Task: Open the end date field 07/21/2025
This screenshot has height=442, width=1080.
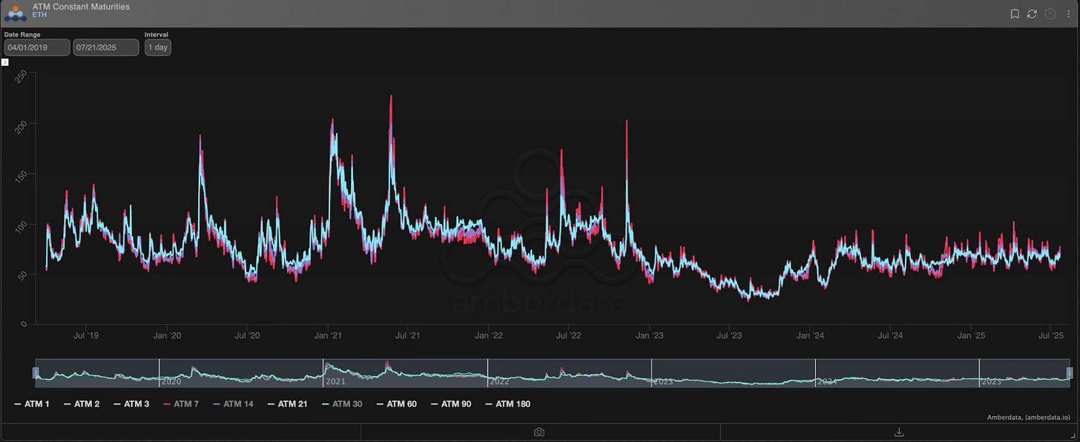Action: (x=106, y=47)
